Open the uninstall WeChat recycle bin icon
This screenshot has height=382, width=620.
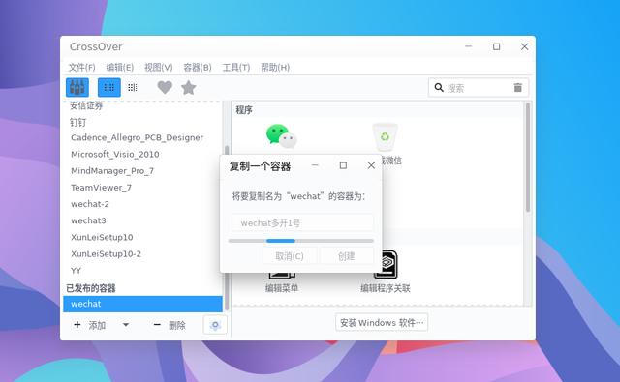pyautogui.click(x=385, y=137)
